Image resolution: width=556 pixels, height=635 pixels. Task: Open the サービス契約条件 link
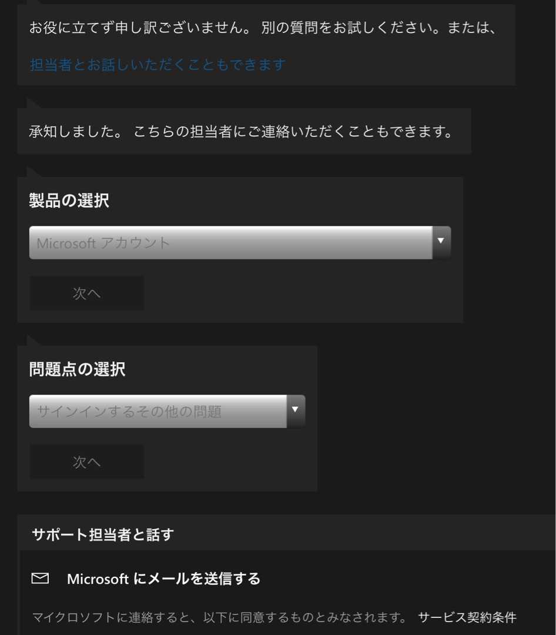[467, 617]
